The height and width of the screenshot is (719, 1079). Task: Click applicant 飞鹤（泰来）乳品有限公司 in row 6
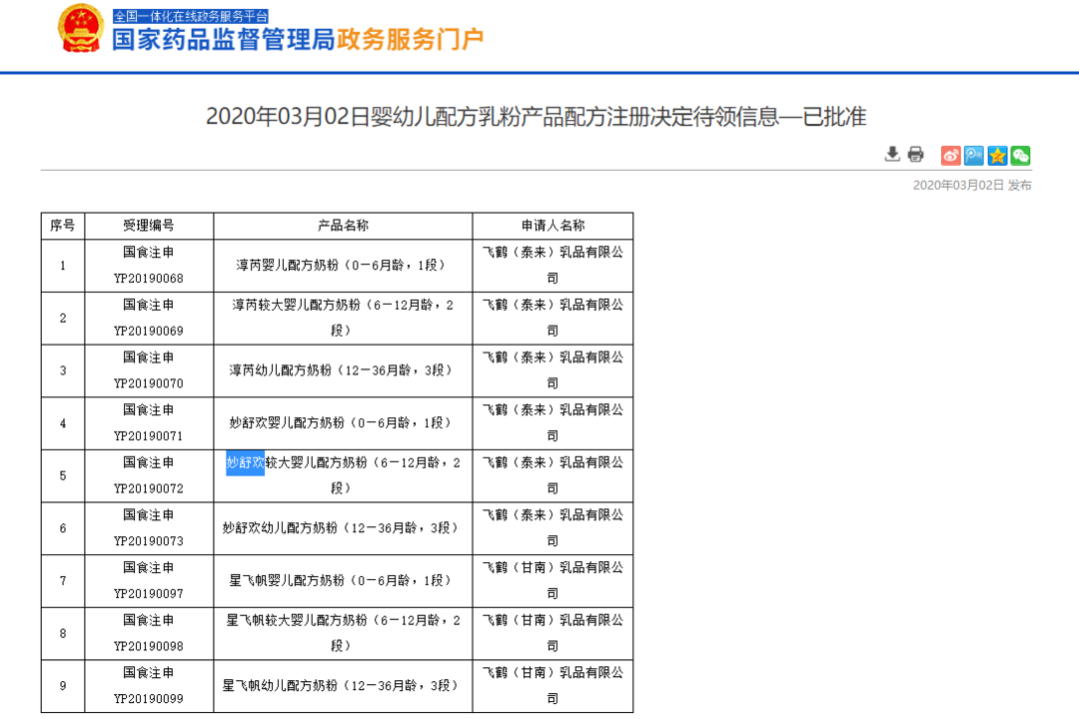point(552,527)
